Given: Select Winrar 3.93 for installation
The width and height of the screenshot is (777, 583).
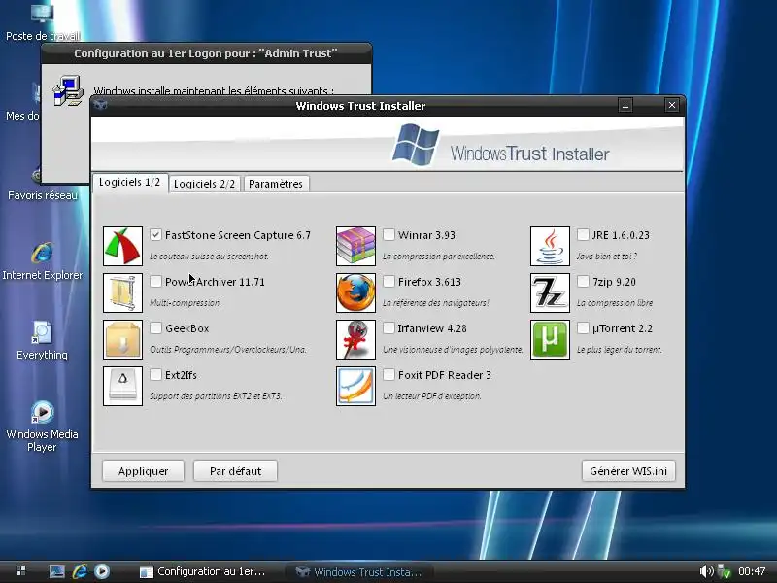Looking at the screenshot, I should pos(388,234).
